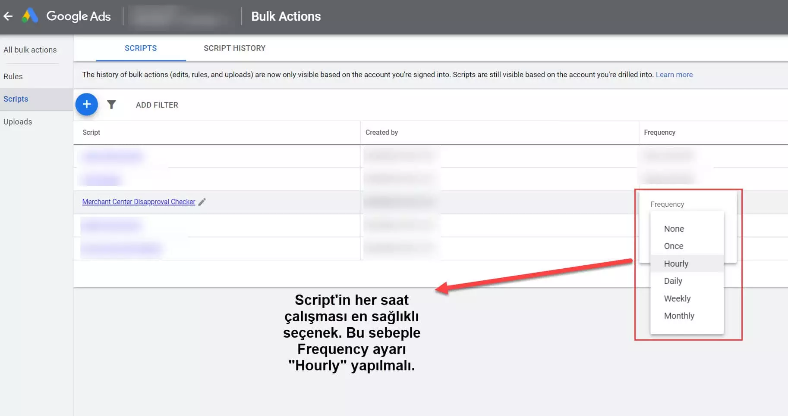Screen dimensions: 788x416
Task: Choose None in Frequency dropdown
Action: [x=687, y=229]
